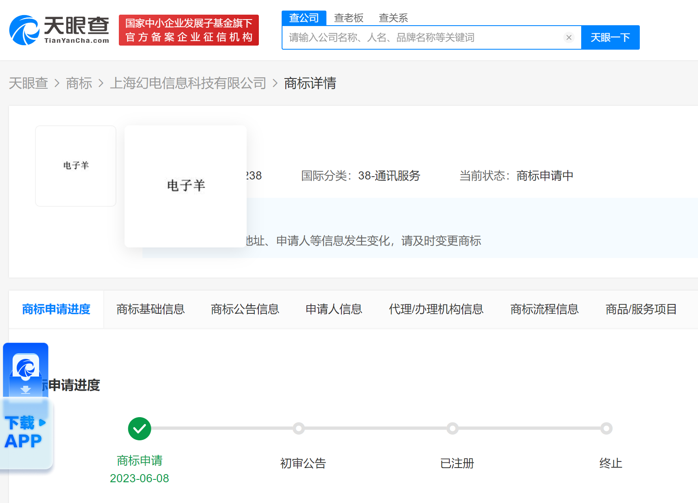Viewport: 698px width, 503px height.
Task: Click the 商标详情 breadcrumb text
Action: [x=310, y=83]
